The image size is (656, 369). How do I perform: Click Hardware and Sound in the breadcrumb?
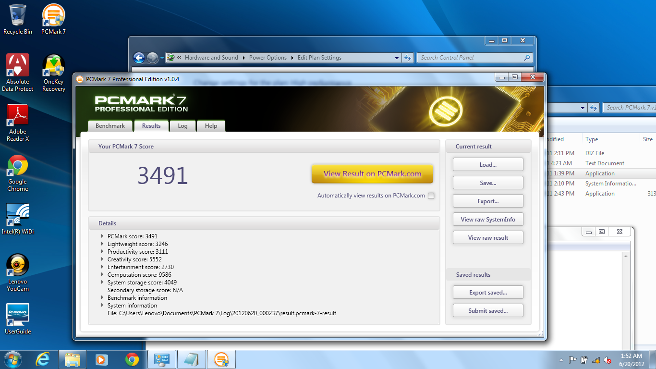(x=211, y=58)
